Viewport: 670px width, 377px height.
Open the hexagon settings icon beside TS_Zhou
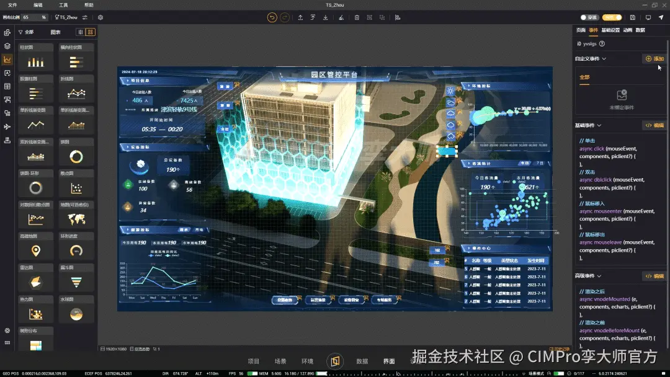pos(100,17)
